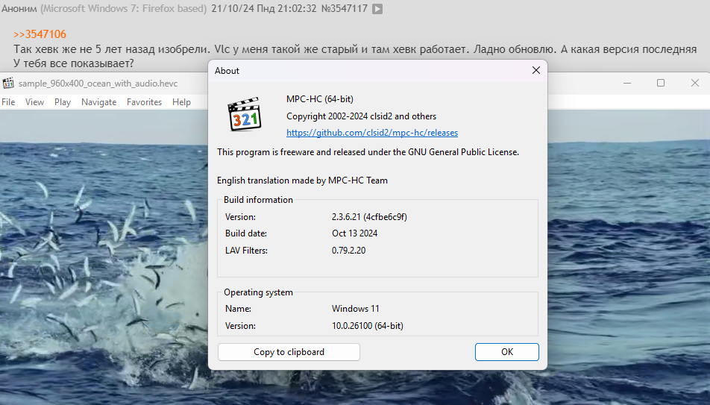
Task: Open the github.com/clsid2/mpc-hc/releases link
Action: (x=372, y=133)
